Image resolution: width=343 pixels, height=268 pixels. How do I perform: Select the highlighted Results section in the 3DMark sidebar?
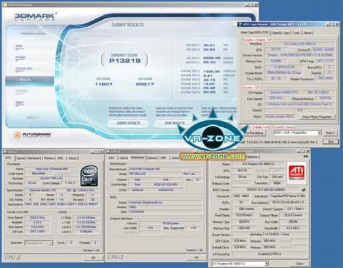tap(29, 81)
